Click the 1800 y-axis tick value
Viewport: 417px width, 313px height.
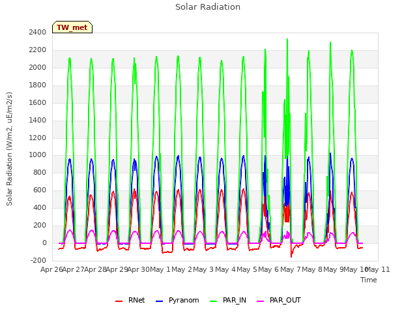38,85
